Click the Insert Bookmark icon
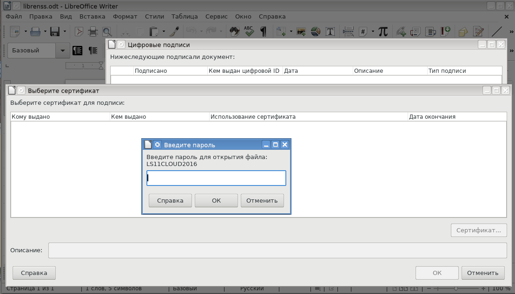The width and height of the screenshot is (515, 294). [445, 32]
